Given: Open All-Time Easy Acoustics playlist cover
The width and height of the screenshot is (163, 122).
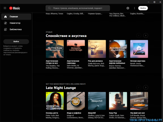Looking at the screenshot, I should tap(55, 49).
